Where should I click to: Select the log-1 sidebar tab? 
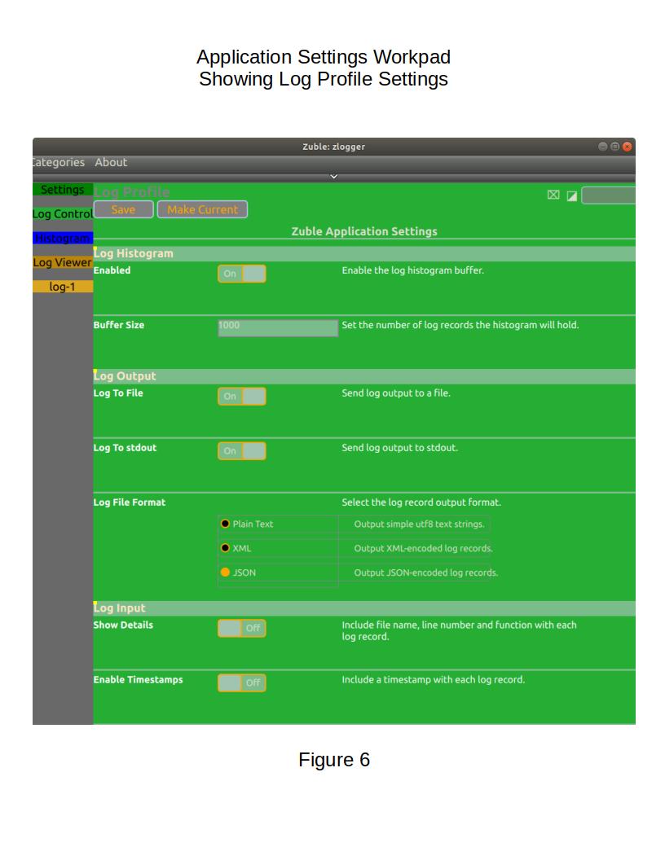(x=63, y=287)
